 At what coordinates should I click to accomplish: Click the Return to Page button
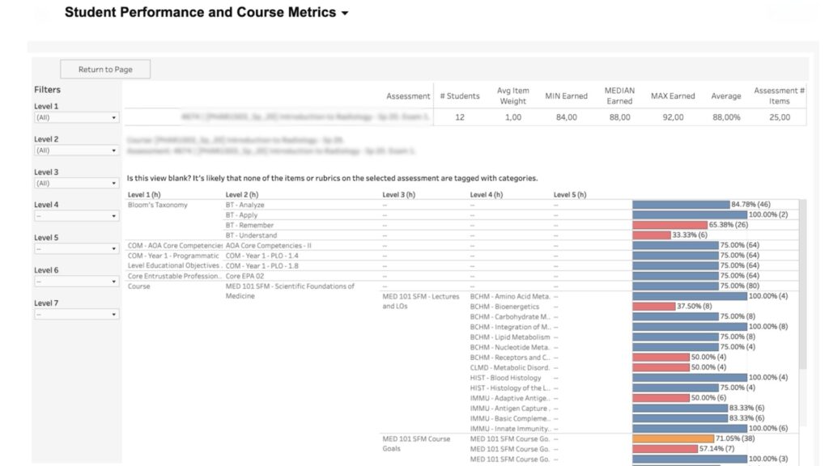coord(105,70)
